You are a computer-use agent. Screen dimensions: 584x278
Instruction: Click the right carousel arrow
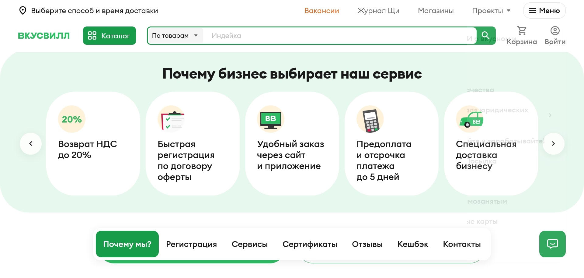click(553, 143)
